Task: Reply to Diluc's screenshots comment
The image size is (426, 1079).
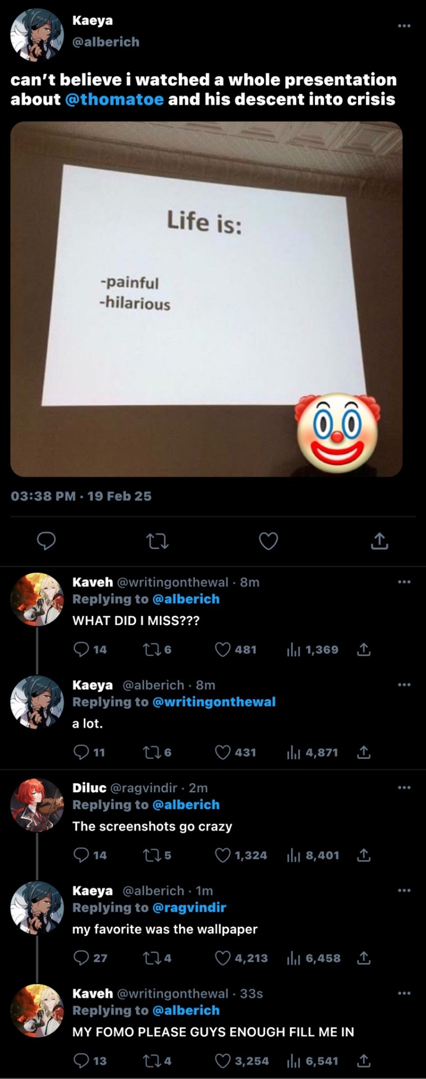Action: click(x=81, y=855)
